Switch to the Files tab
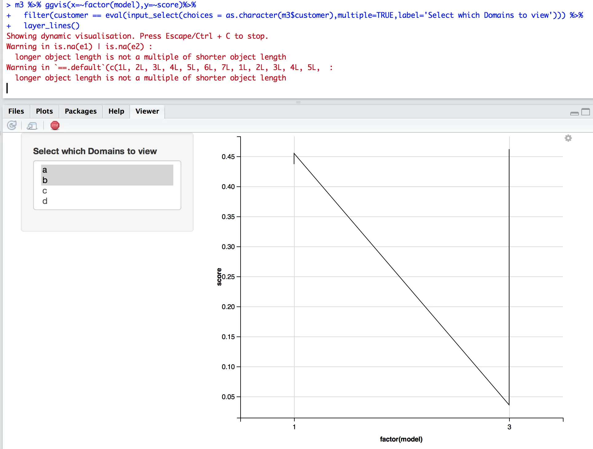 (16, 111)
